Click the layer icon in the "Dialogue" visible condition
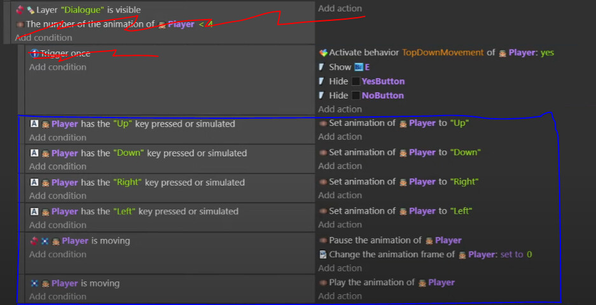Viewport: 596px width, 305px height. click(x=30, y=10)
